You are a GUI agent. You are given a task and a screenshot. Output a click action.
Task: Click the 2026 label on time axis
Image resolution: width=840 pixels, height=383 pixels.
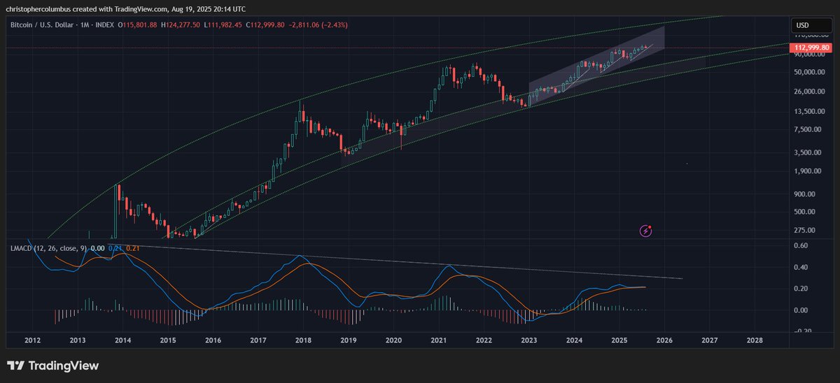tap(664, 340)
